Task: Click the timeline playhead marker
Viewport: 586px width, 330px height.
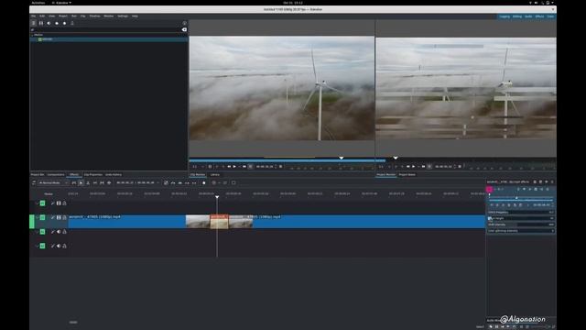Action: (x=217, y=197)
